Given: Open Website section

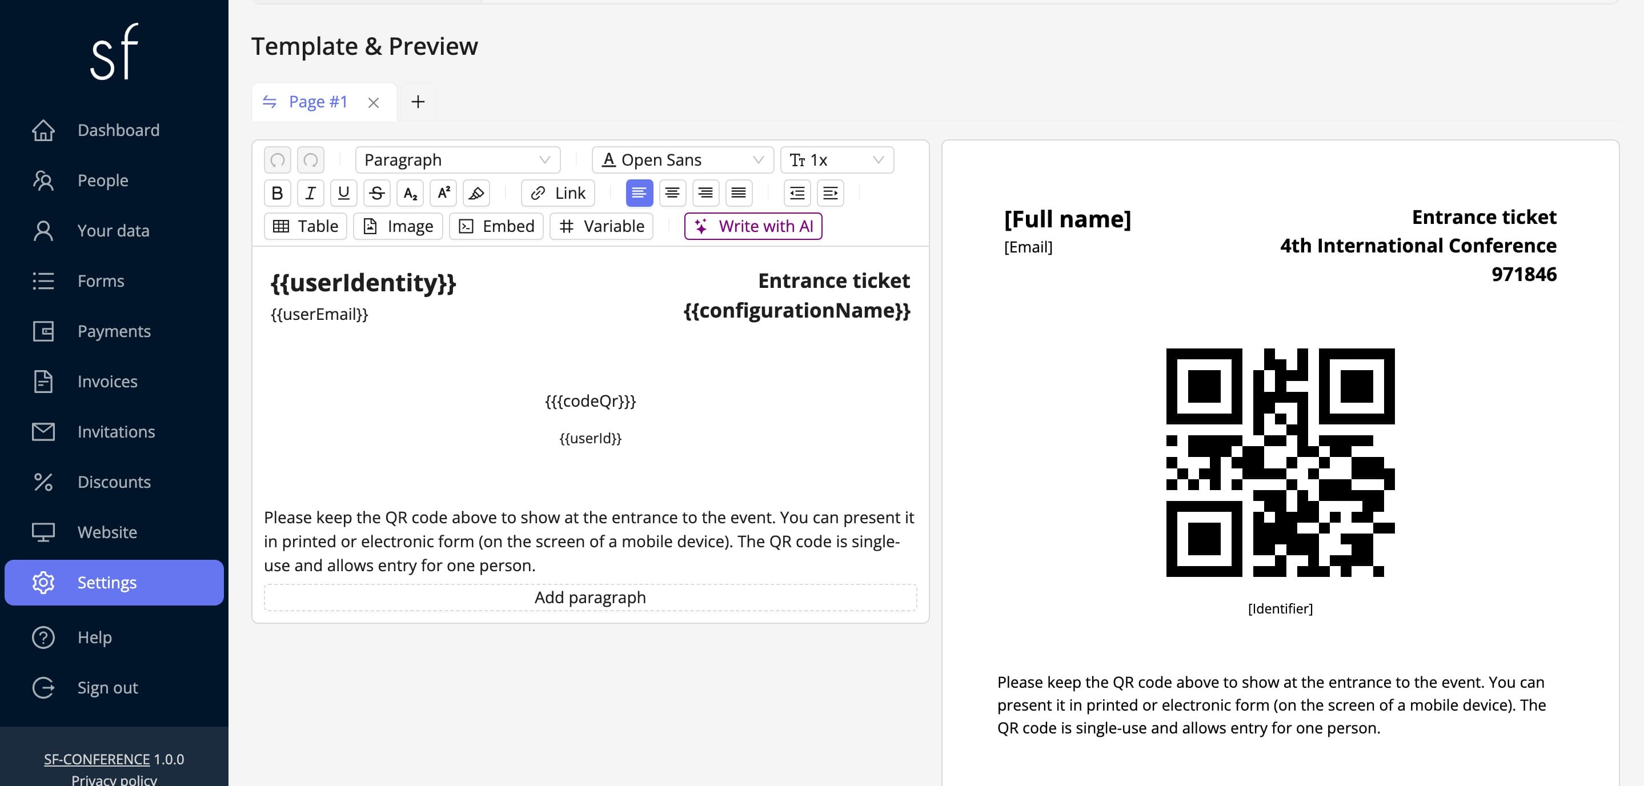Looking at the screenshot, I should 114,532.
